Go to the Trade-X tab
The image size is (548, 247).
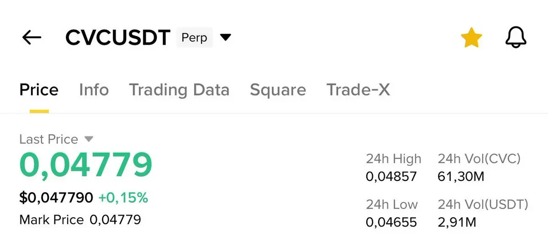358,90
